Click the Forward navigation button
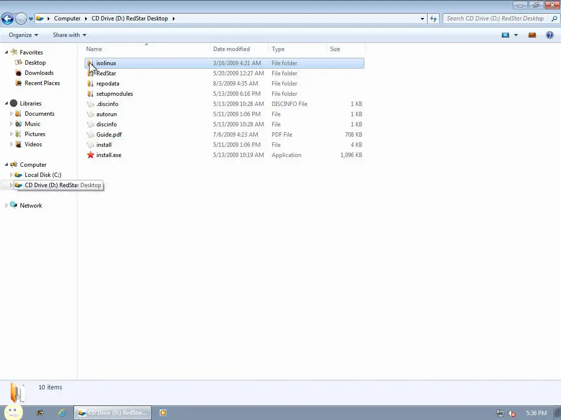 [x=21, y=18]
